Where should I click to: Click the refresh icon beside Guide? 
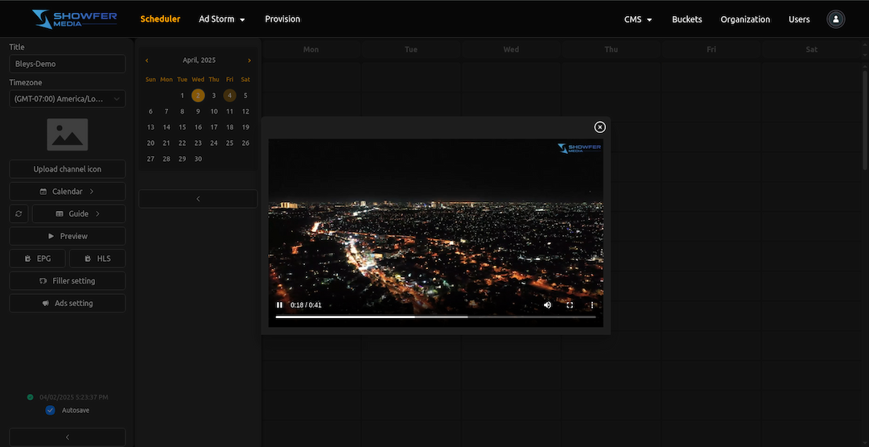tap(19, 214)
